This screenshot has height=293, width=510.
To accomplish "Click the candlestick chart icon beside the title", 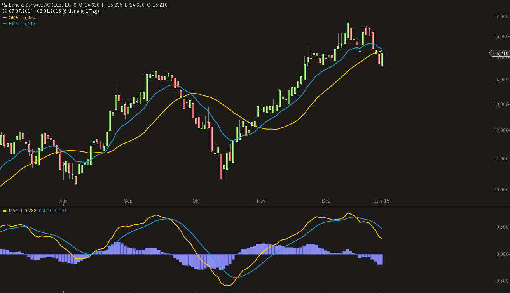I will (5, 5).
